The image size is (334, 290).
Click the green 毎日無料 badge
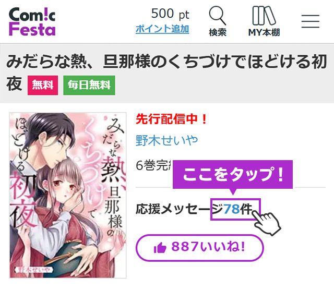(89, 85)
